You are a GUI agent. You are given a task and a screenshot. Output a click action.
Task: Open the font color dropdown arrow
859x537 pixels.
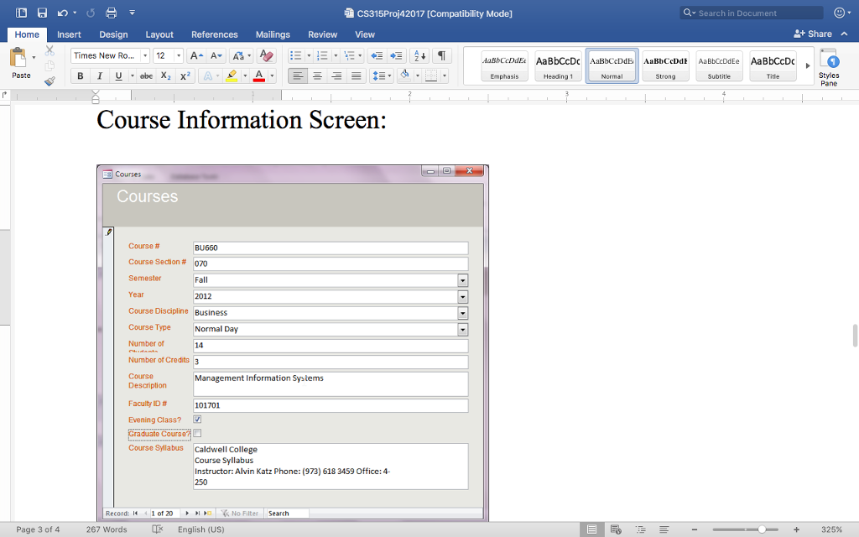pyautogui.click(x=271, y=76)
